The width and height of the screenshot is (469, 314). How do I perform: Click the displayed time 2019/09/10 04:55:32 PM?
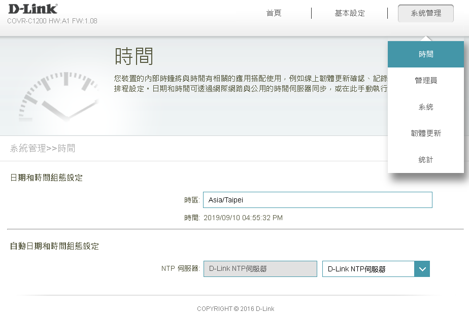tap(243, 218)
